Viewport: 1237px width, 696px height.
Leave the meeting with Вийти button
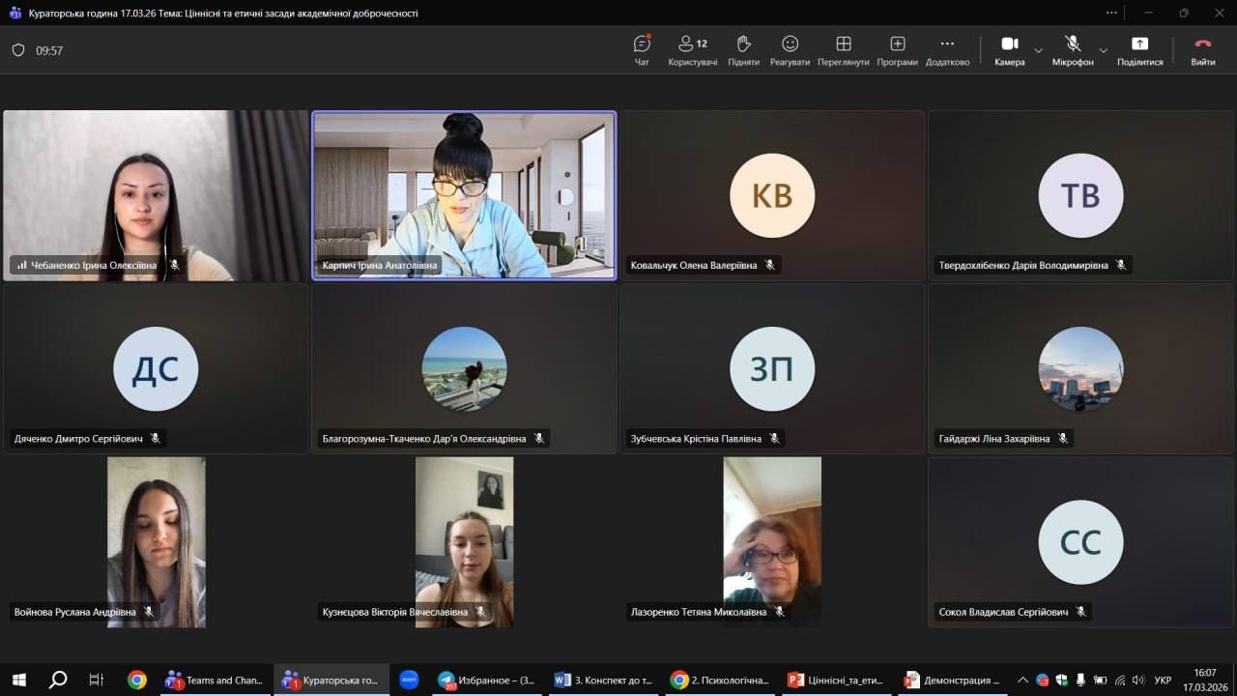(1202, 50)
